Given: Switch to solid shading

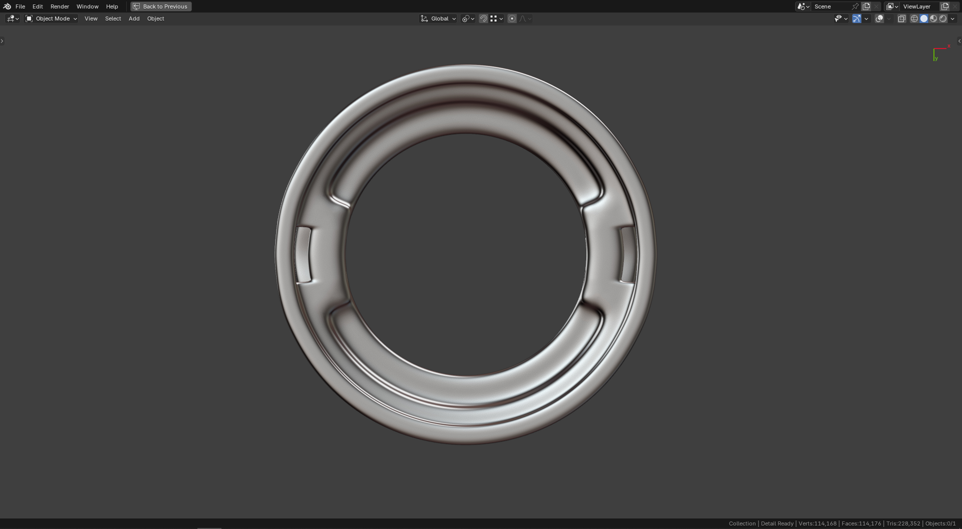Looking at the screenshot, I should (x=924, y=19).
